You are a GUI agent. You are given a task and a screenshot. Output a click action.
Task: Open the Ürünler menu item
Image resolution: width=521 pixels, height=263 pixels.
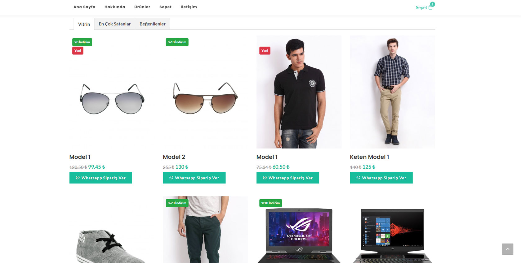point(142,7)
